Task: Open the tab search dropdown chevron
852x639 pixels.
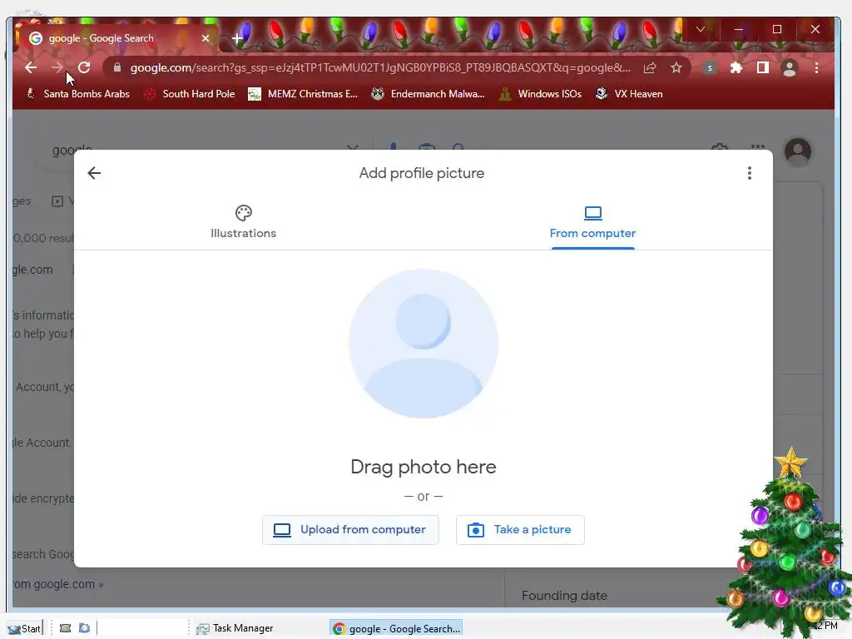Action: 701,29
